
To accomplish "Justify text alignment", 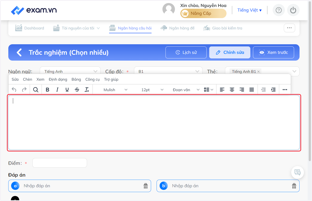I will pos(252,90).
